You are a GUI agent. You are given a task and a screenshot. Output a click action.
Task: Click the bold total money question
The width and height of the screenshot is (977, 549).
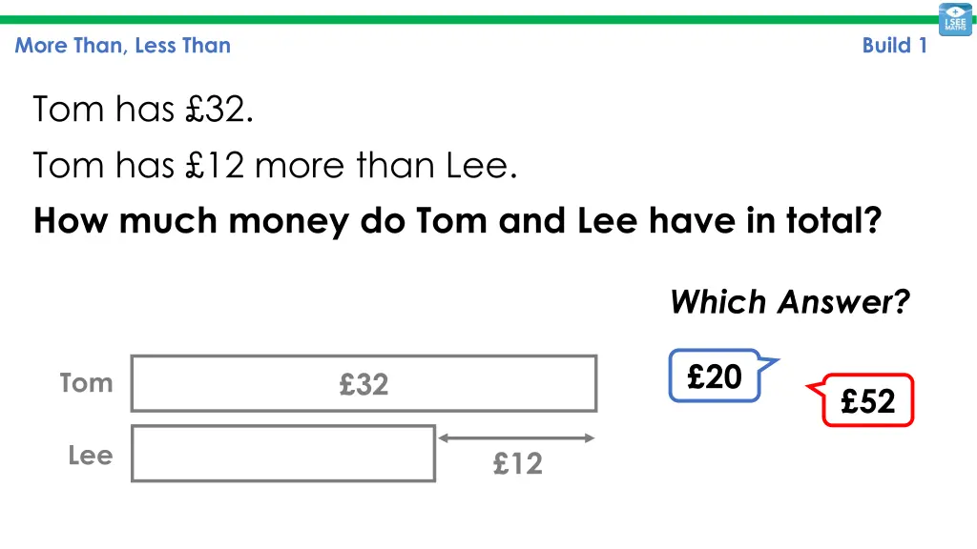(457, 221)
